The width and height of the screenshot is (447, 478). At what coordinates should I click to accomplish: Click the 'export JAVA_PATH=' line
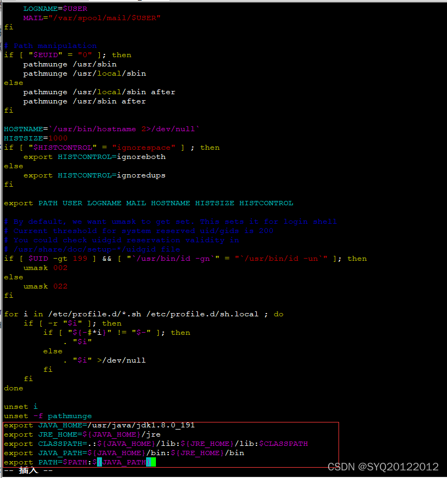[x=124, y=453]
